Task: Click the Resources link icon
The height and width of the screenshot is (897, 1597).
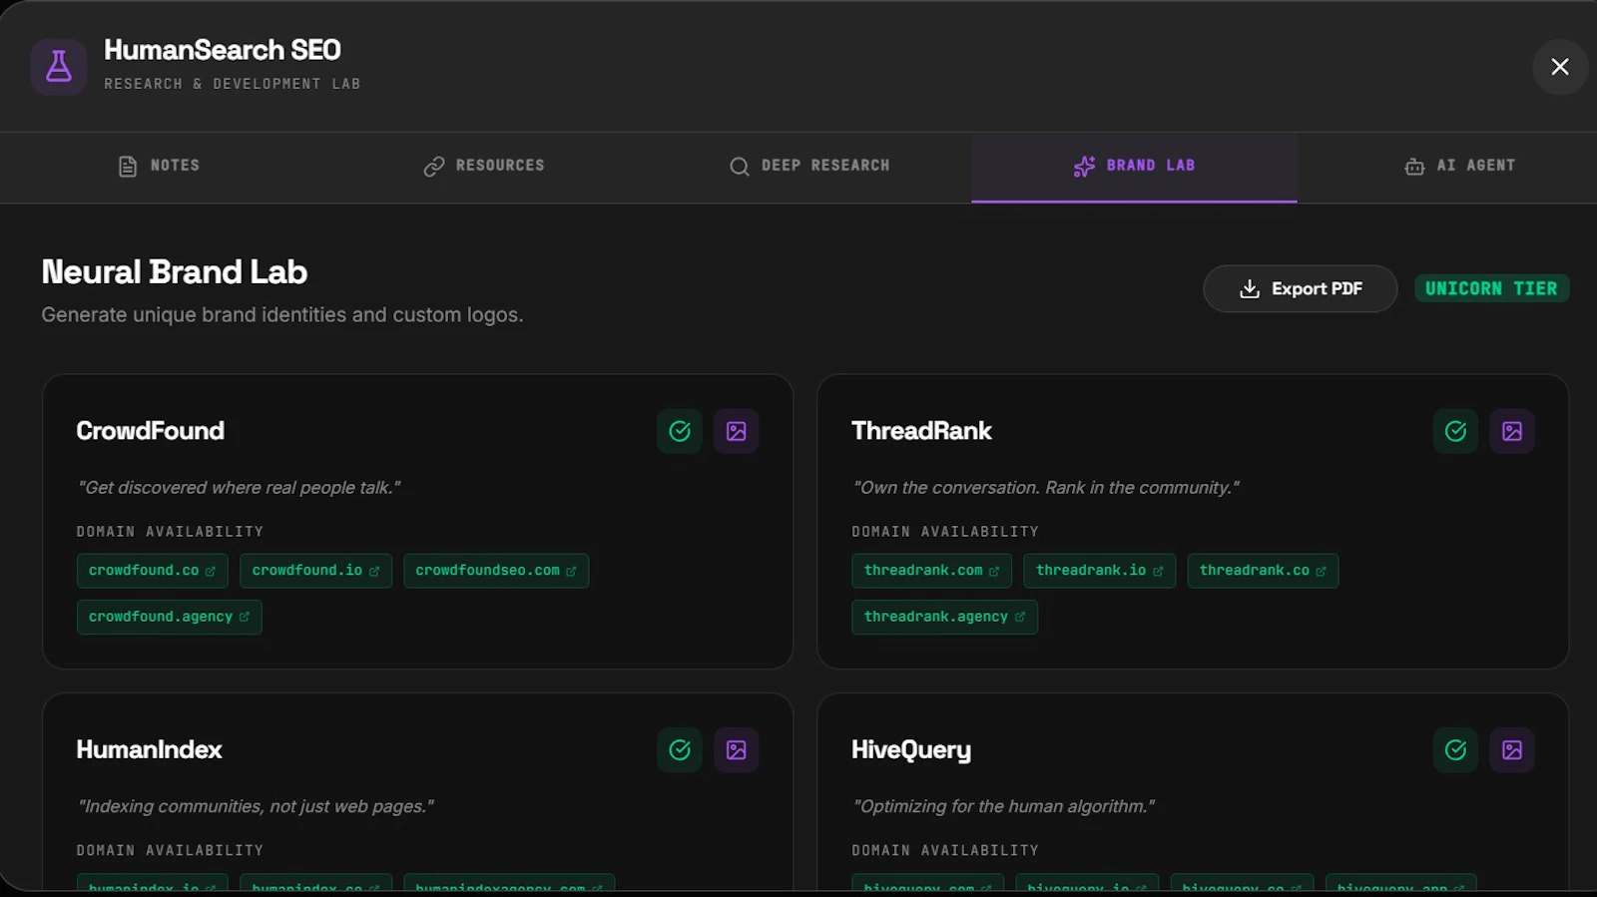Action: pos(433,167)
